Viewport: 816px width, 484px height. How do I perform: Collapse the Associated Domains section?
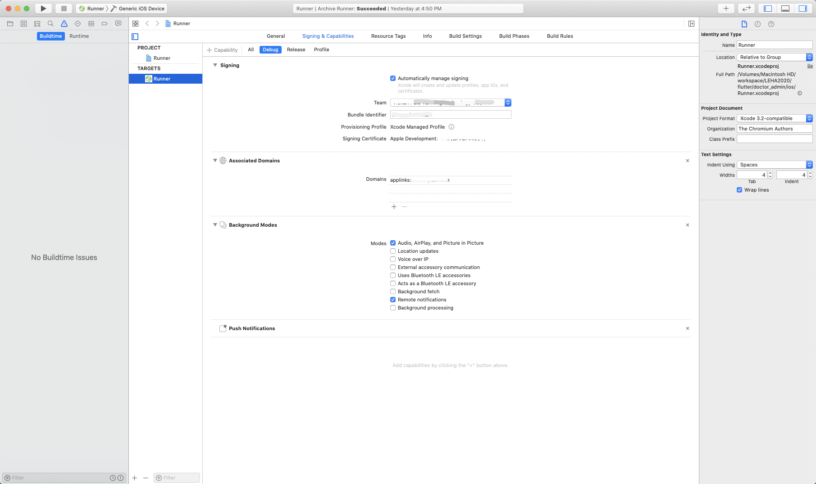(215, 161)
